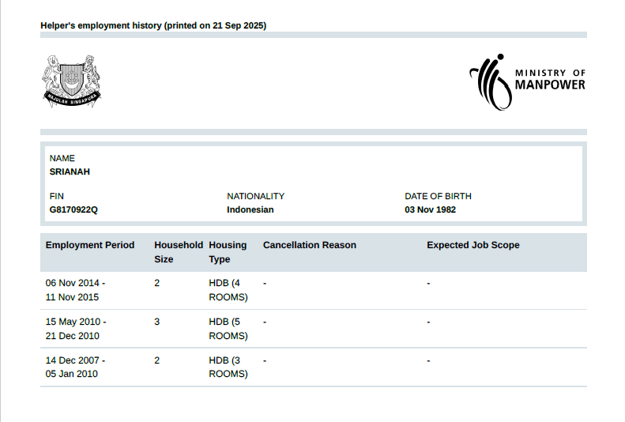This screenshot has width=625, height=422.
Task: Select the 15 May 2010 employment period entry
Action: click(75, 329)
